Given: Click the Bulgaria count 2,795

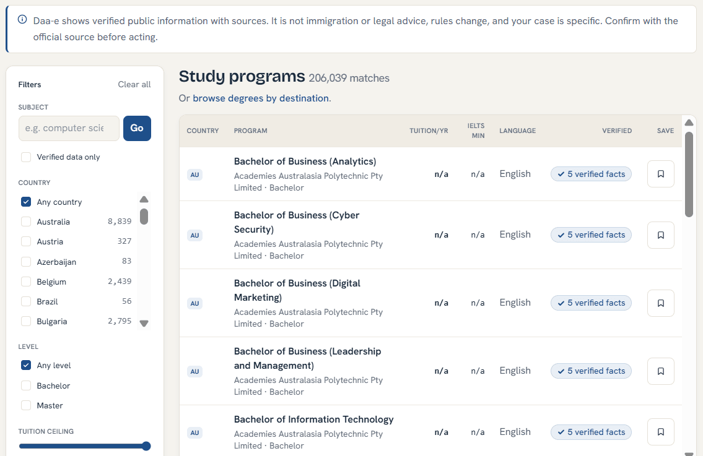Looking at the screenshot, I should click(120, 321).
